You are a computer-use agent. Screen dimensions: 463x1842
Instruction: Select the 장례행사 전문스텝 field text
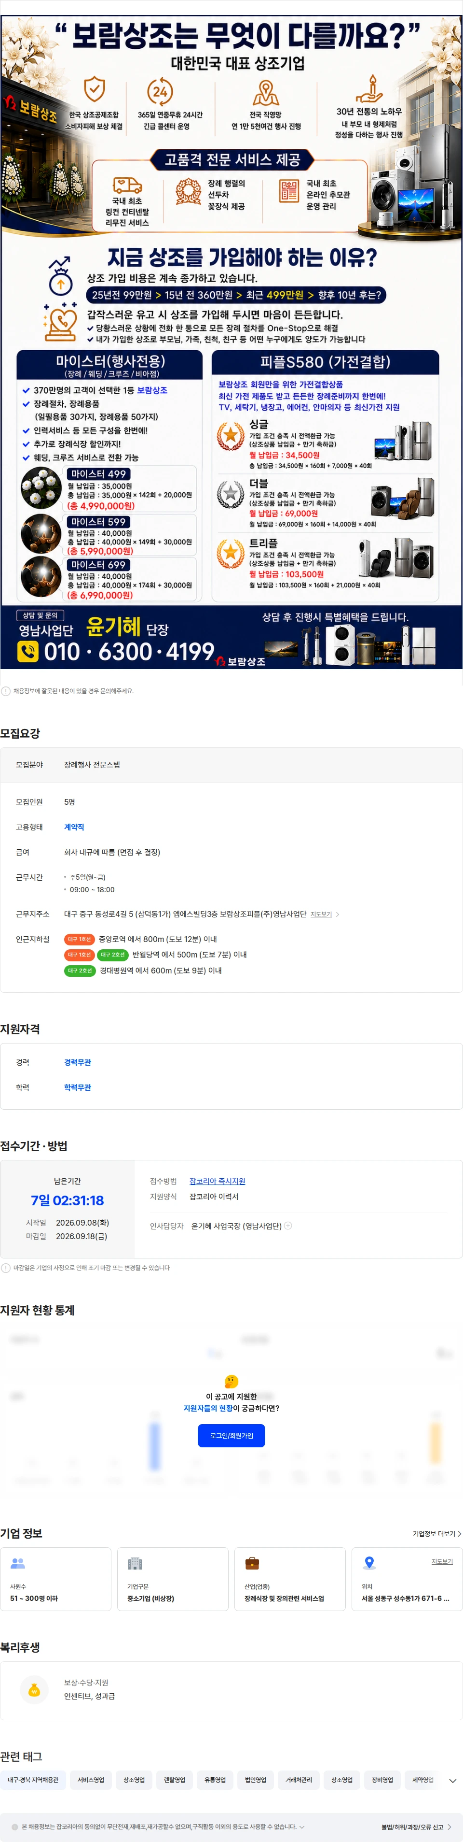pyautogui.click(x=92, y=764)
